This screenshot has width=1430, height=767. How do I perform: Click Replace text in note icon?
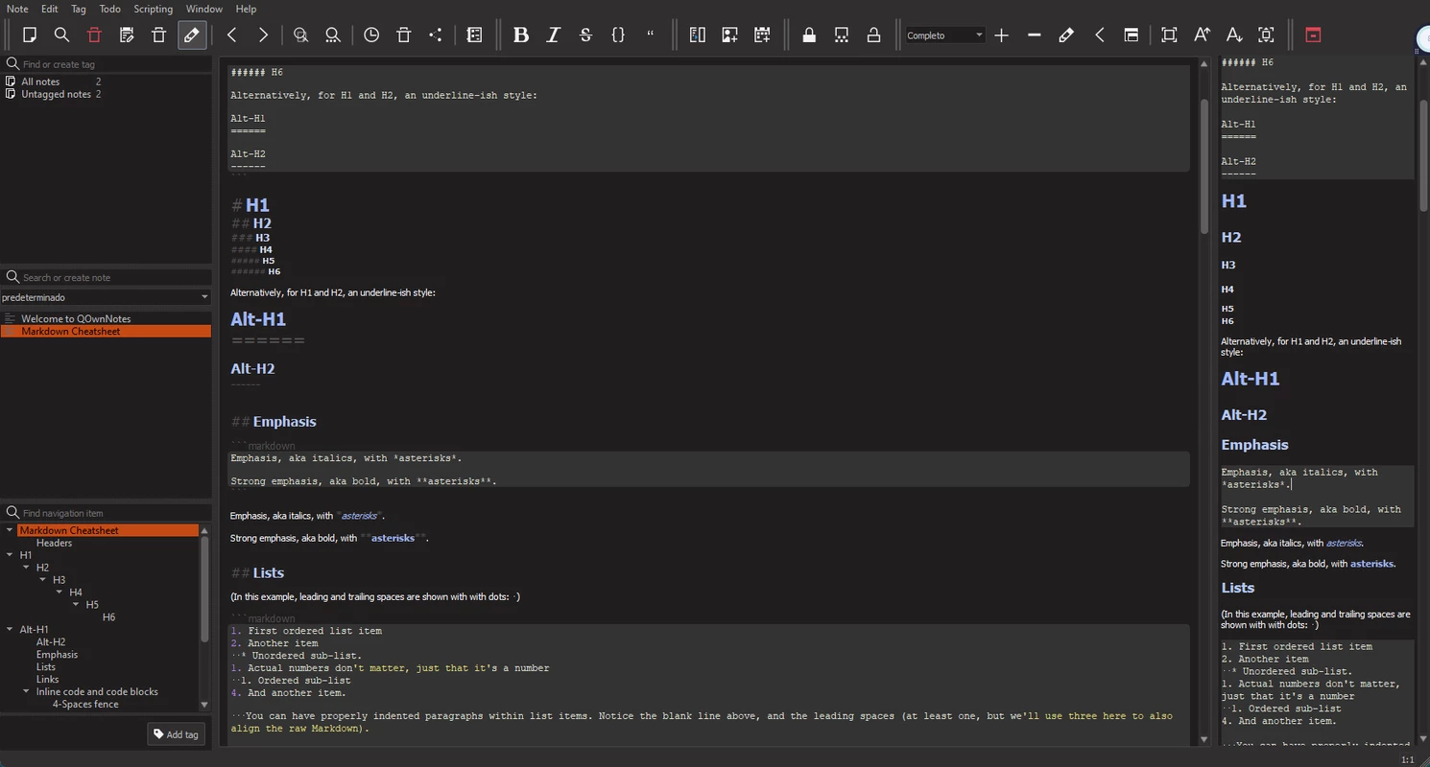[333, 35]
